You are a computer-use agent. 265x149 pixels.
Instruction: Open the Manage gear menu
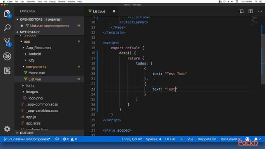[7, 129]
